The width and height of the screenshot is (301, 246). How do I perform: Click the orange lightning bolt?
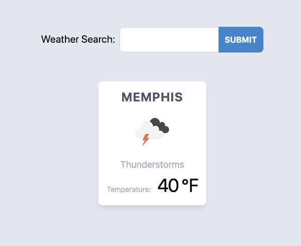[146, 140]
